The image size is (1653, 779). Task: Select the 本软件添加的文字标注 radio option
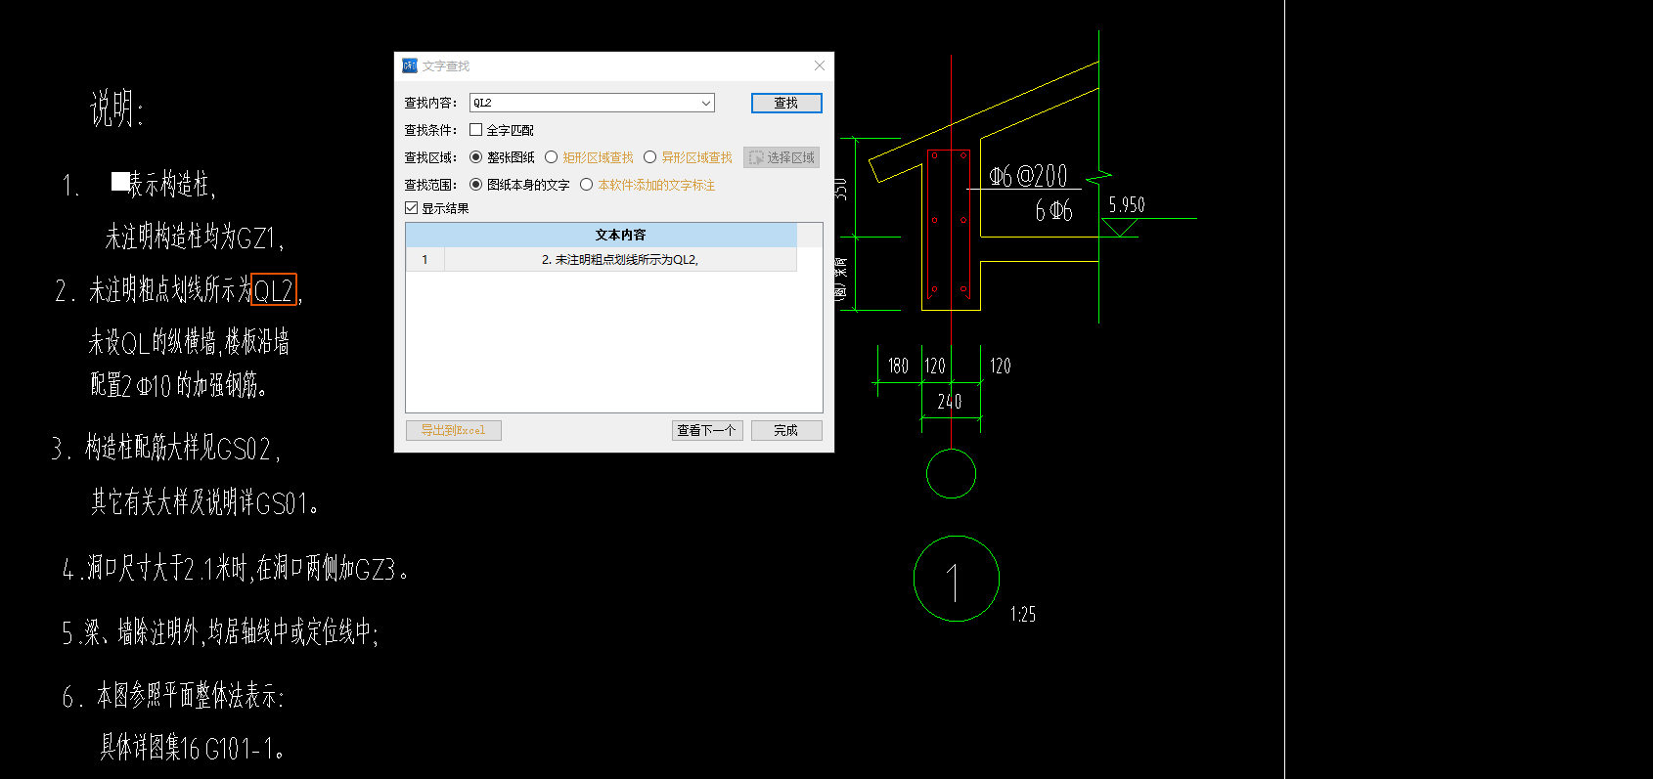587,185
